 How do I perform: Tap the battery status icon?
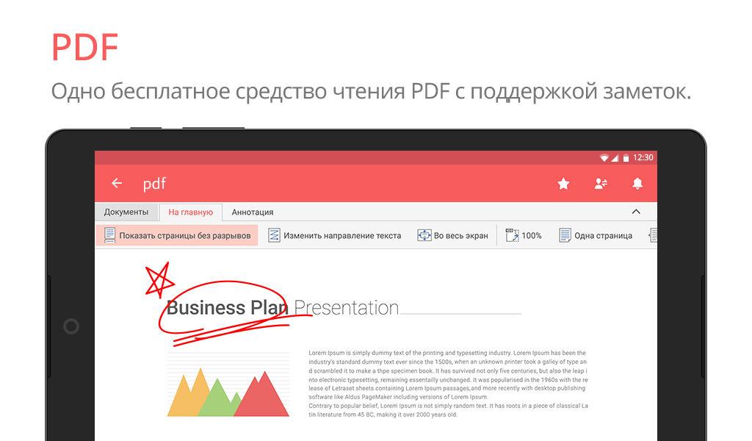[x=626, y=158]
